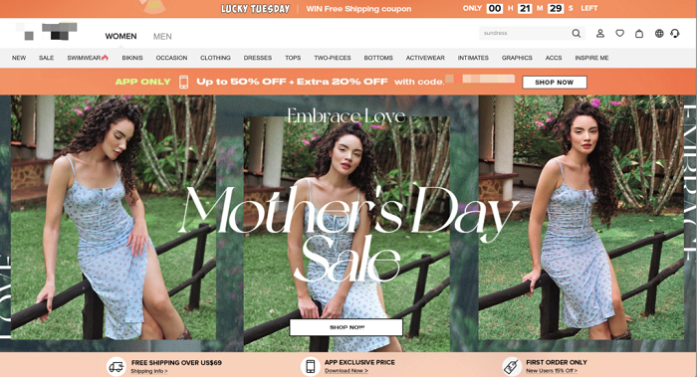The width and height of the screenshot is (697, 377).
Task: Click the phone icon in App Only banner
Action: [183, 82]
